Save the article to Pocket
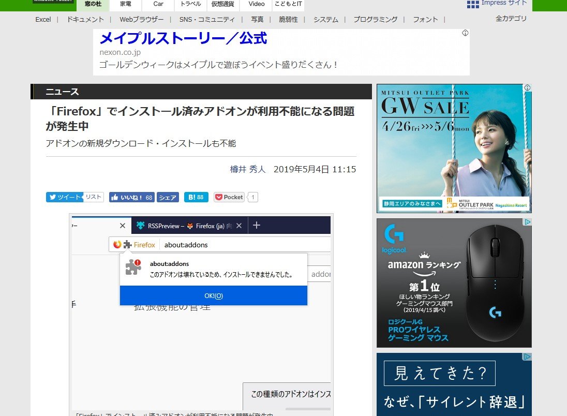The width and height of the screenshot is (567, 416). click(229, 197)
